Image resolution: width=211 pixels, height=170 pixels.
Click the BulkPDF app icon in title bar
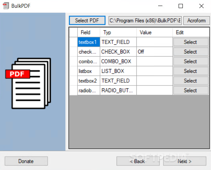(x=6, y=6)
